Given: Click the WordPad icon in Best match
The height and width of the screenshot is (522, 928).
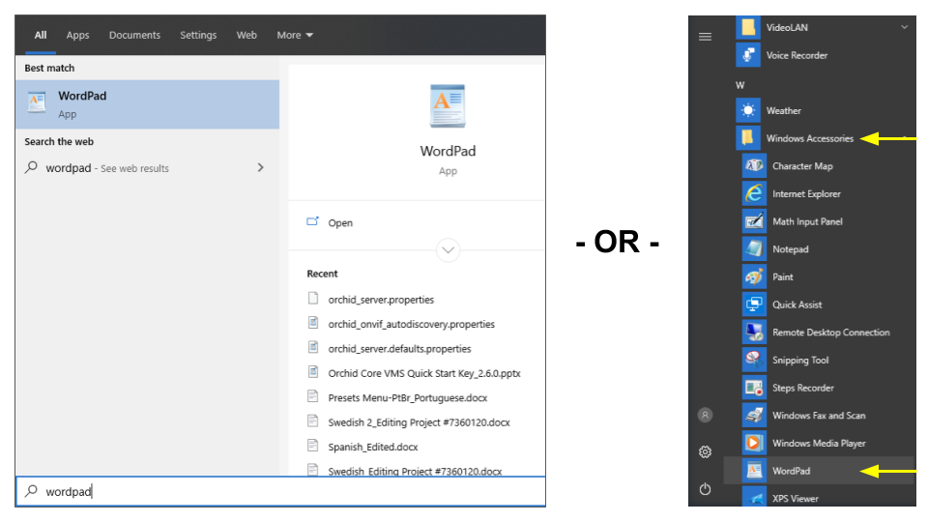Looking at the screenshot, I should tap(37, 102).
